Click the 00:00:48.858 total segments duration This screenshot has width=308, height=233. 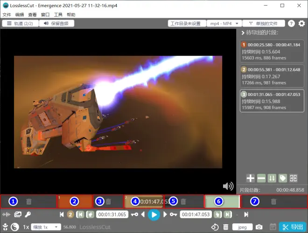(x=290, y=190)
